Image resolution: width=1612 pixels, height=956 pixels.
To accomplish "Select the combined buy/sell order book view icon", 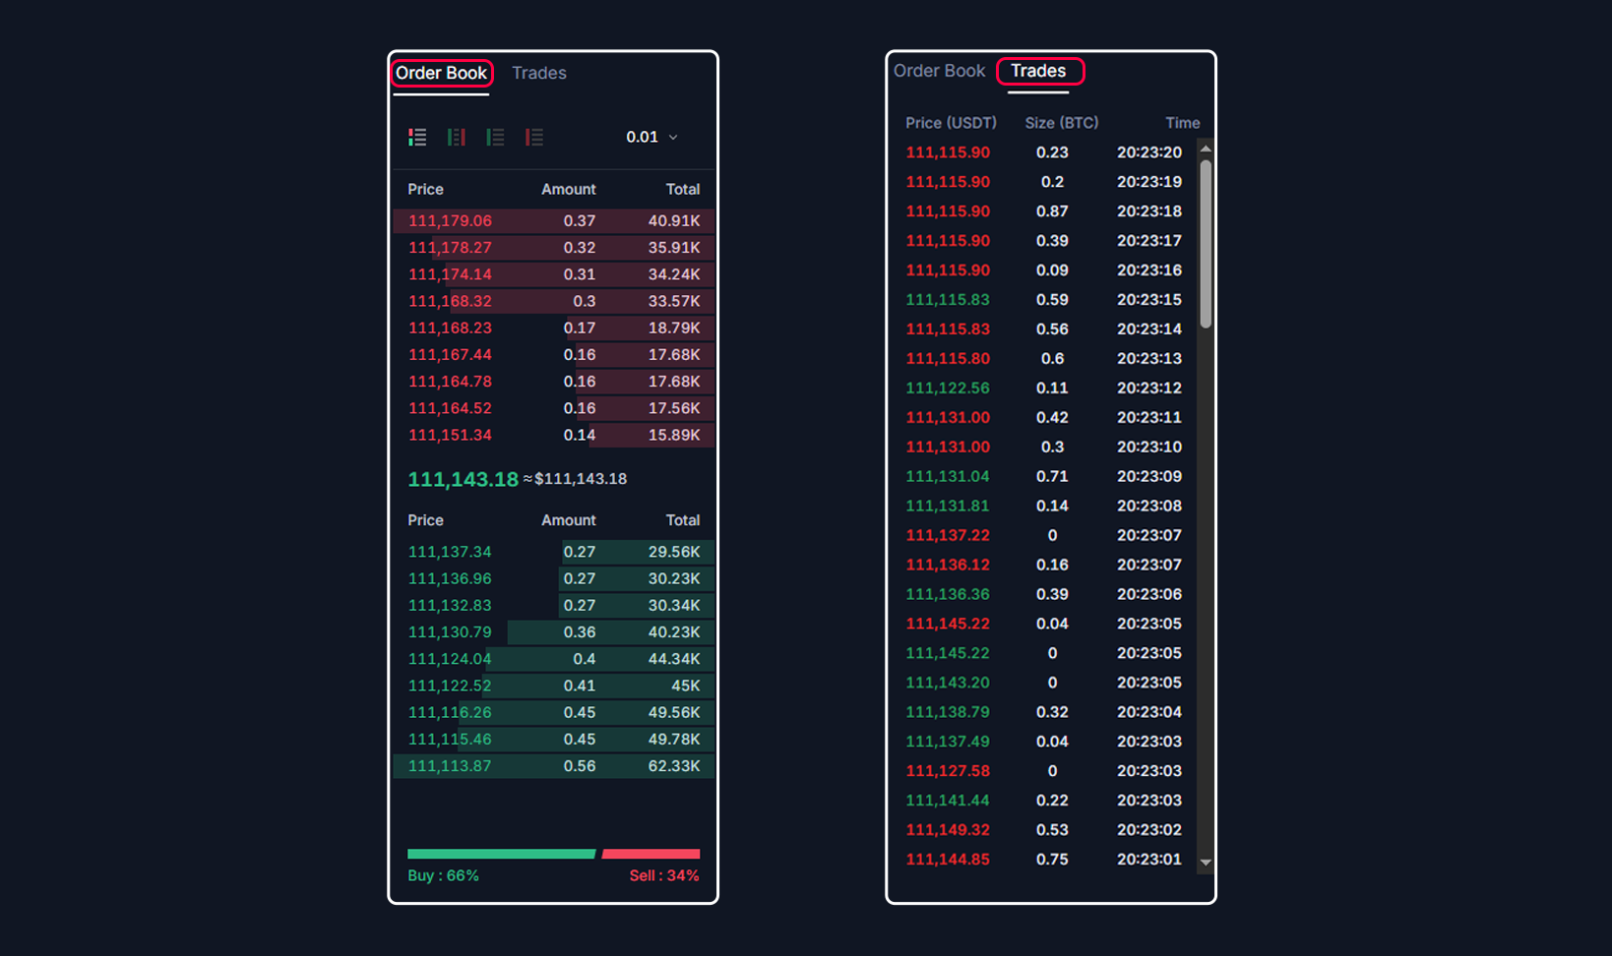I will pyautogui.click(x=417, y=137).
